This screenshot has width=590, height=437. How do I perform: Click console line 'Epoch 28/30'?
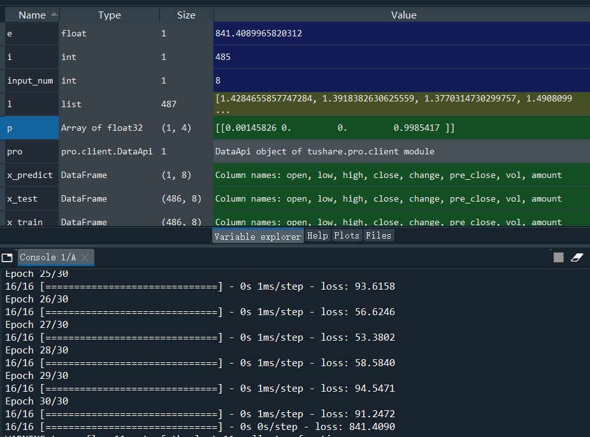point(37,350)
